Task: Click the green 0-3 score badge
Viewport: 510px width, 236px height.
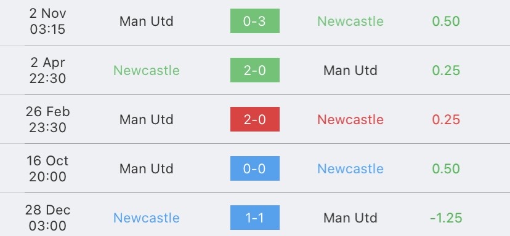Action: 254,21
